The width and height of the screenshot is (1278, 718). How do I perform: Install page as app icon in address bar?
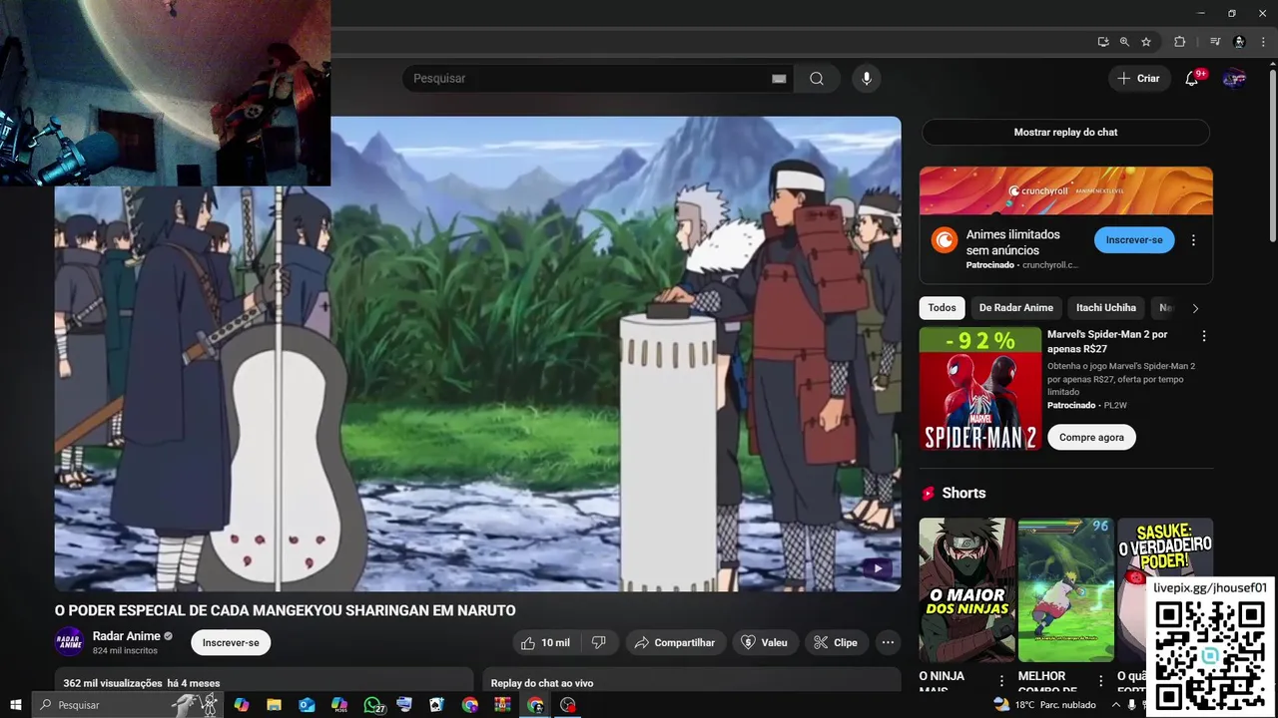click(x=1103, y=42)
